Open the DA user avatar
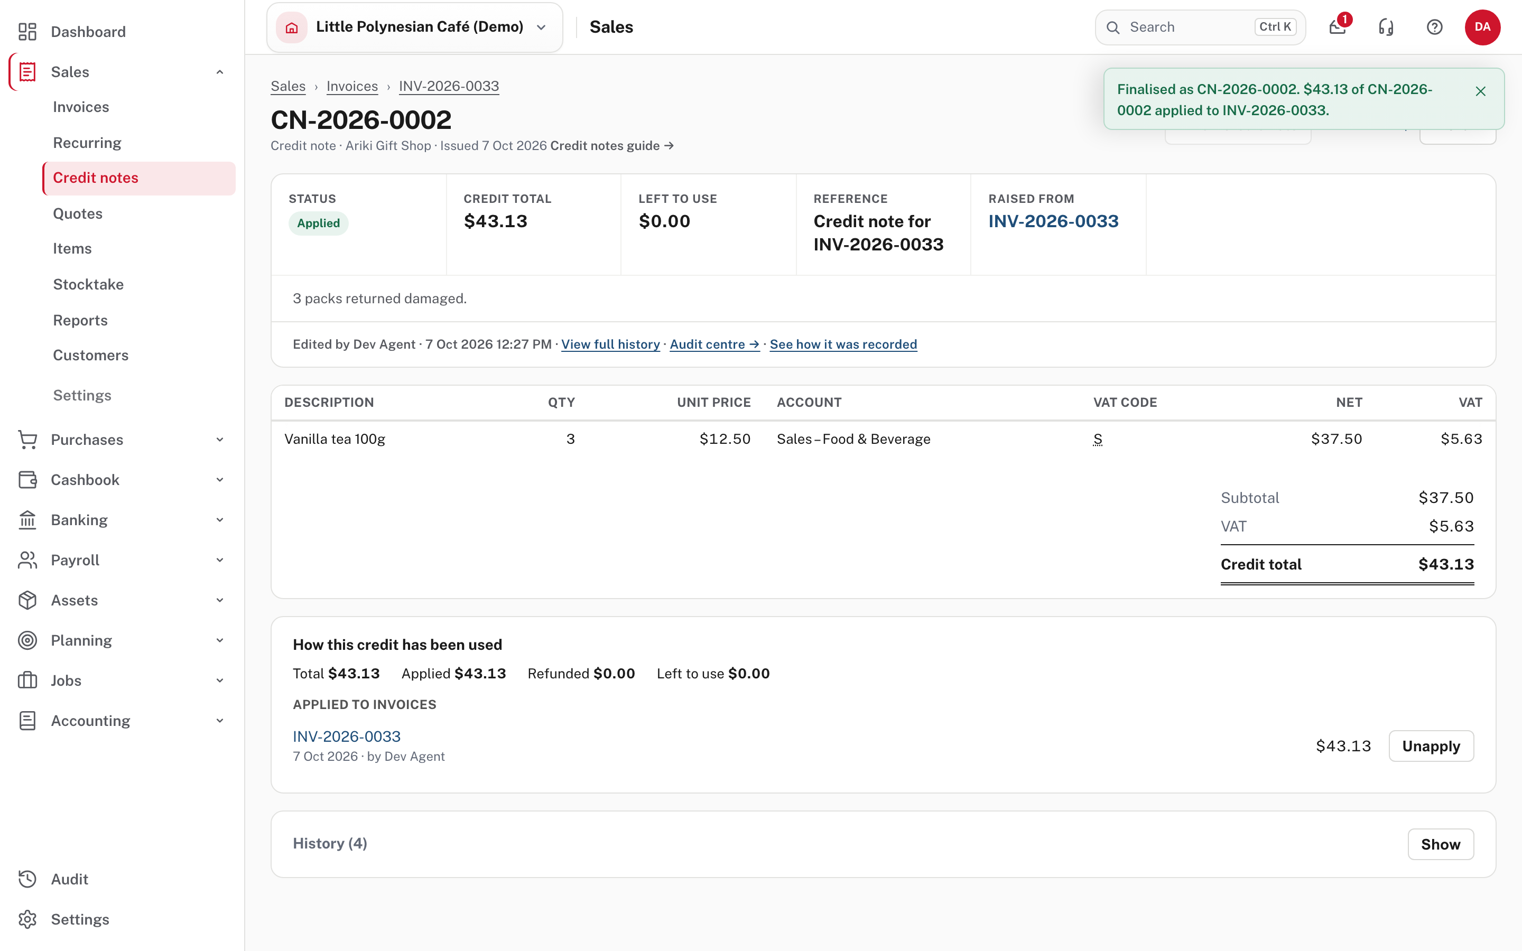This screenshot has height=951, width=1522. (1482, 27)
